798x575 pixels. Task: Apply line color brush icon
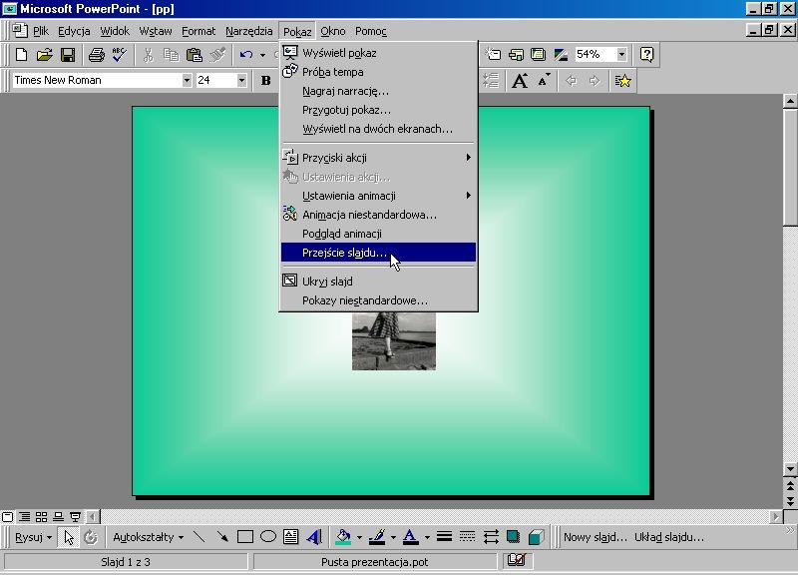coord(377,537)
